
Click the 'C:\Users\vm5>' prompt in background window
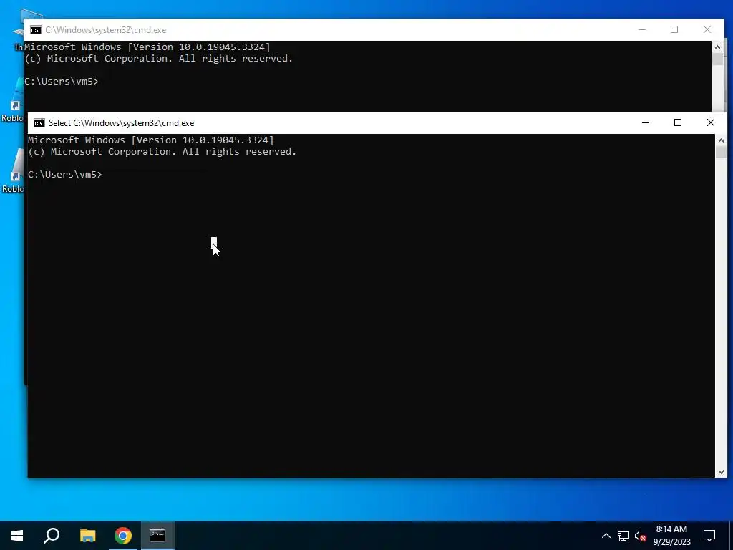(x=62, y=82)
